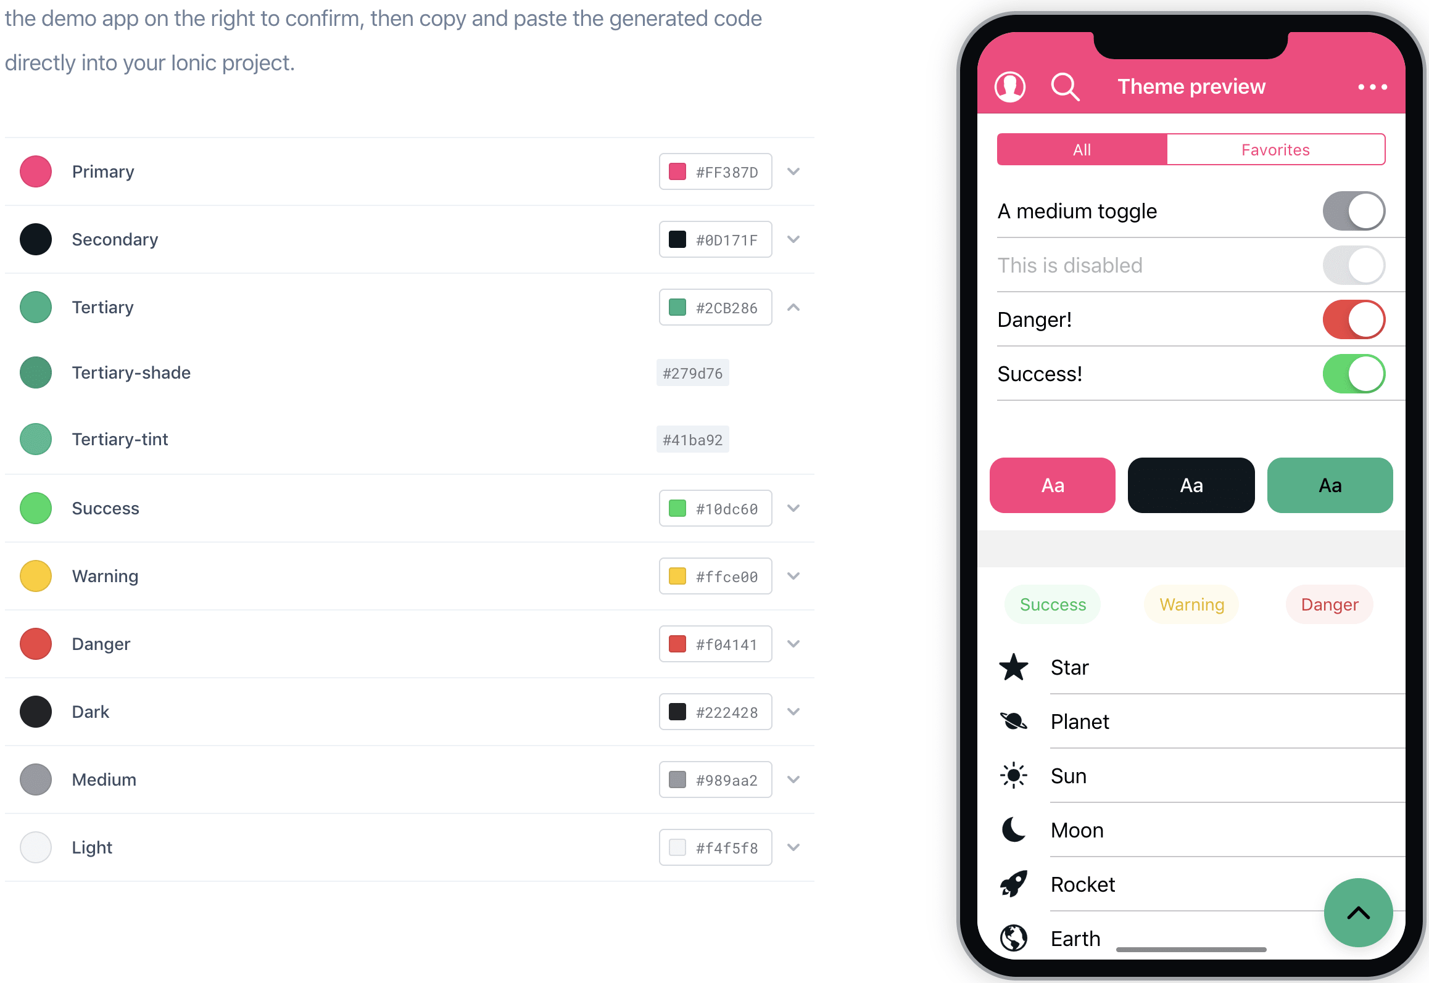The width and height of the screenshot is (1429, 983).
Task: Click the dark black Aa button
Action: (x=1191, y=484)
